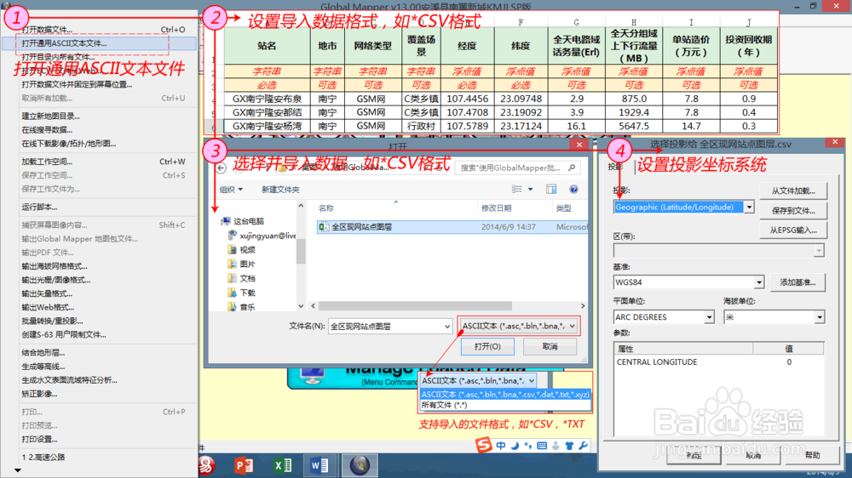Viewport: 852px width, 478px height.
Task: Open the 文档 folder in the tree
Action: 241,278
